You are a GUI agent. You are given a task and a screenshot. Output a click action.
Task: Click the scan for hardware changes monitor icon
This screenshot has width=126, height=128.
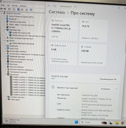click(x=31, y=10)
